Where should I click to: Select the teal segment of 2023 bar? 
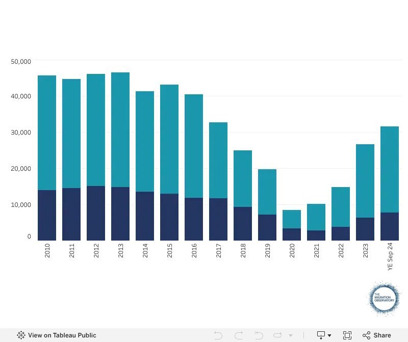[365, 181]
